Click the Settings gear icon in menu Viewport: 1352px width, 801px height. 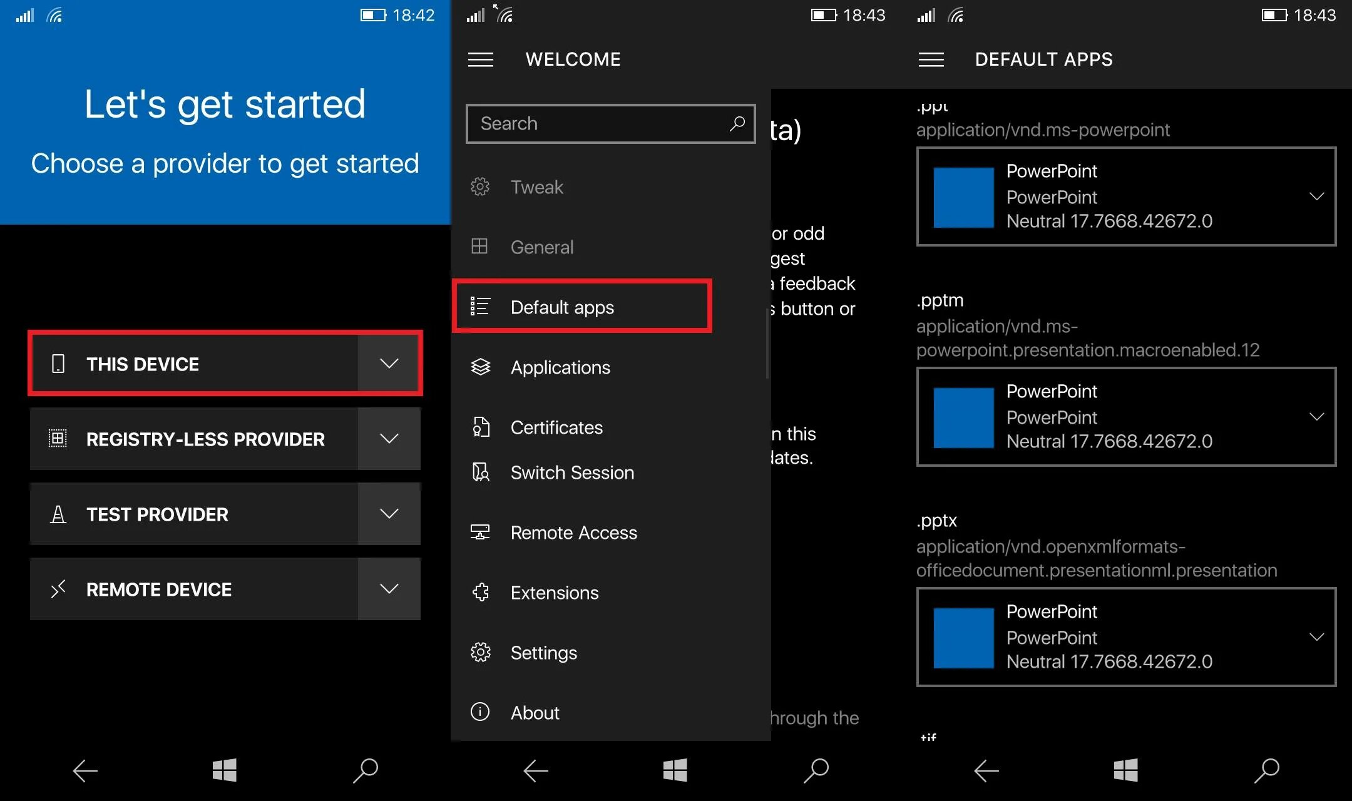(x=480, y=653)
